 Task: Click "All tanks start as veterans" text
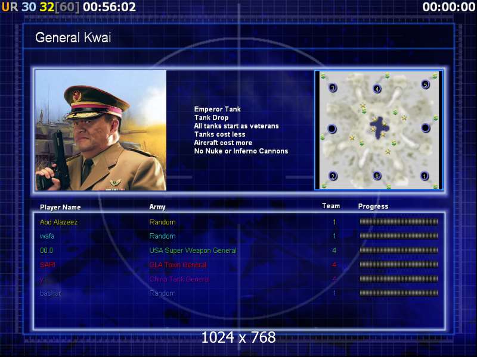coord(236,126)
